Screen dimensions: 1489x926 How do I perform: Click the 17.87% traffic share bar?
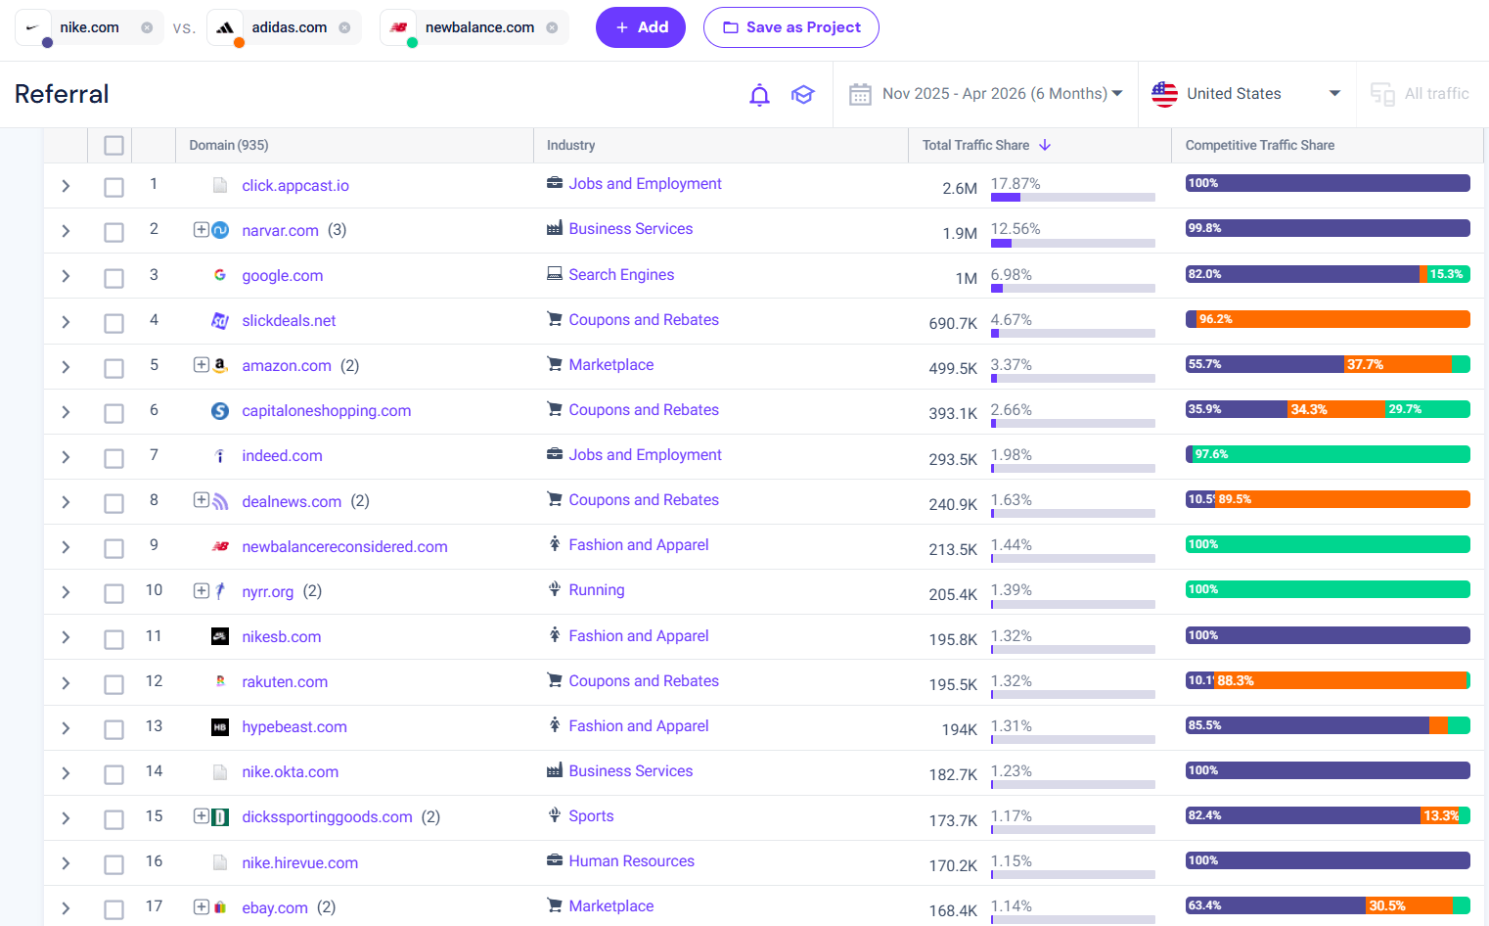point(1073,198)
